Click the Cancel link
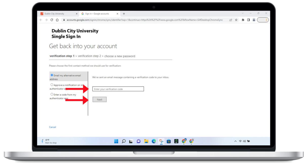The width and height of the screenshot is (304, 165). pyautogui.click(x=52, y=127)
